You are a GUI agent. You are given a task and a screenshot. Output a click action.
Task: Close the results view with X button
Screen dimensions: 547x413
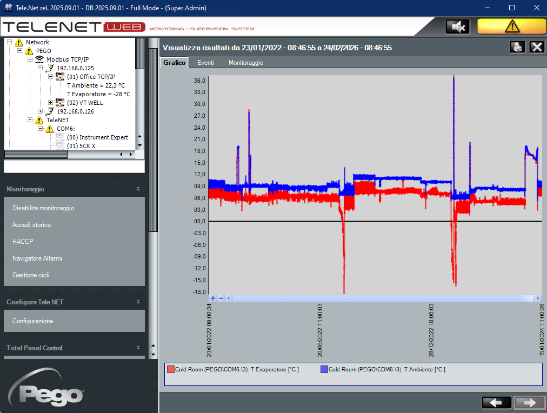pyautogui.click(x=537, y=47)
